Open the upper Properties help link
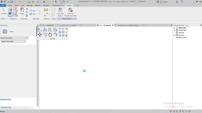This screenshot has width=202, height=113. [x=6, y=99]
